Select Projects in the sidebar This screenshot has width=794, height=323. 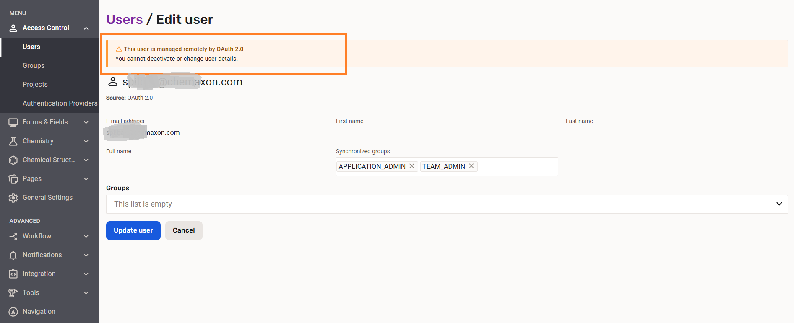click(x=35, y=84)
